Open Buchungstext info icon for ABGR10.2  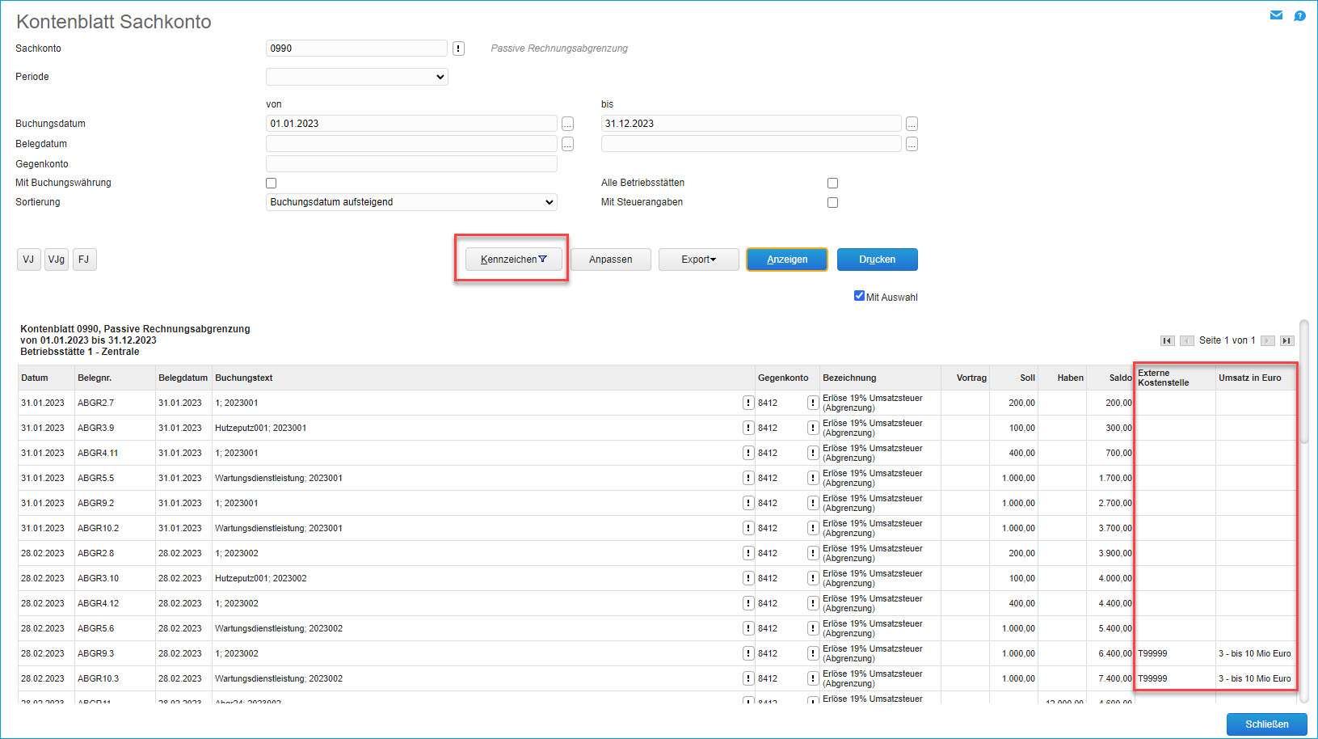pos(748,528)
